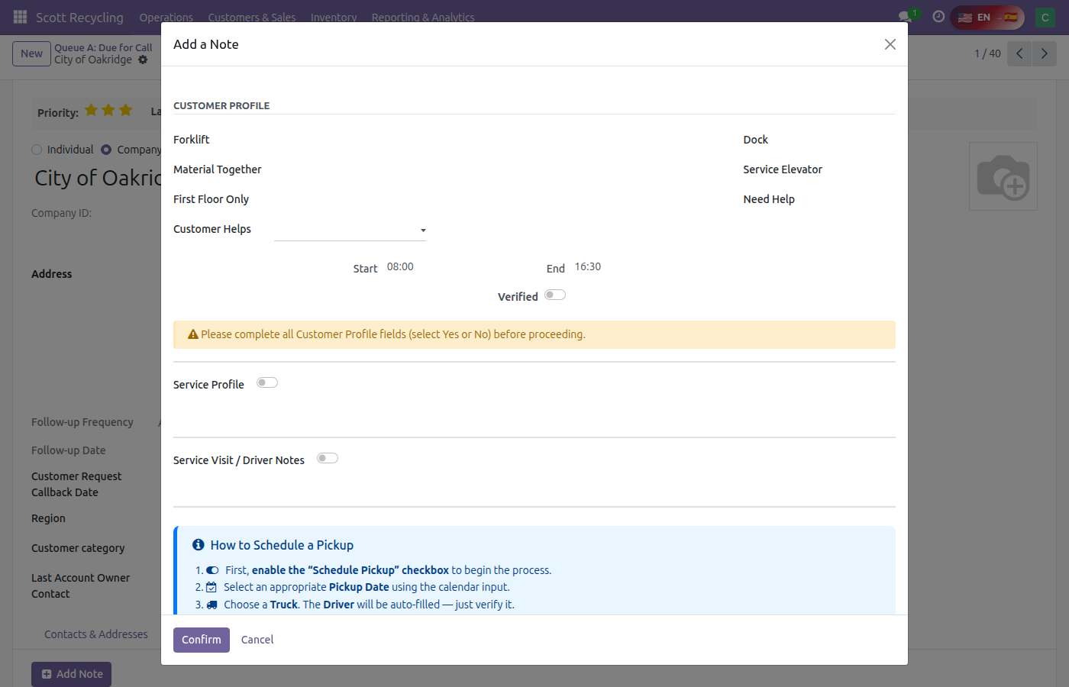1069x687 pixels.
Task: Select Individual radio option
Action: [x=37, y=150]
